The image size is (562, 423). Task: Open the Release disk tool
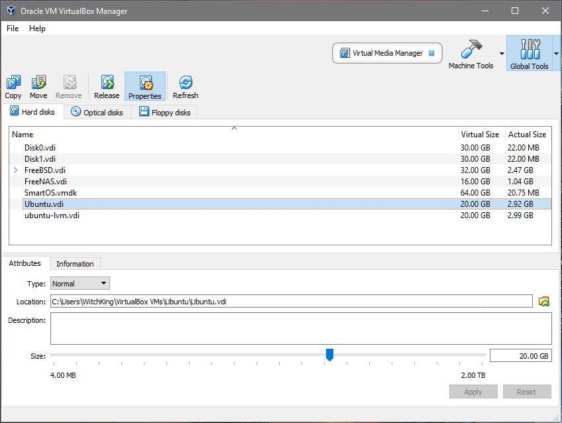click(106, 86)
